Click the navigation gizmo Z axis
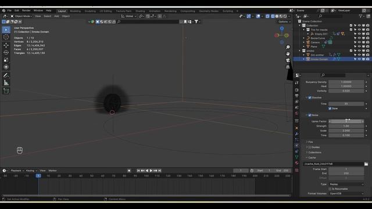Screen dimensions: 372x209 pyautogui.click(x=281, y=28)
